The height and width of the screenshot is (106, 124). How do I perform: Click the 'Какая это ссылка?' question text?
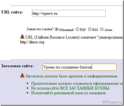[x=40, y=29]
